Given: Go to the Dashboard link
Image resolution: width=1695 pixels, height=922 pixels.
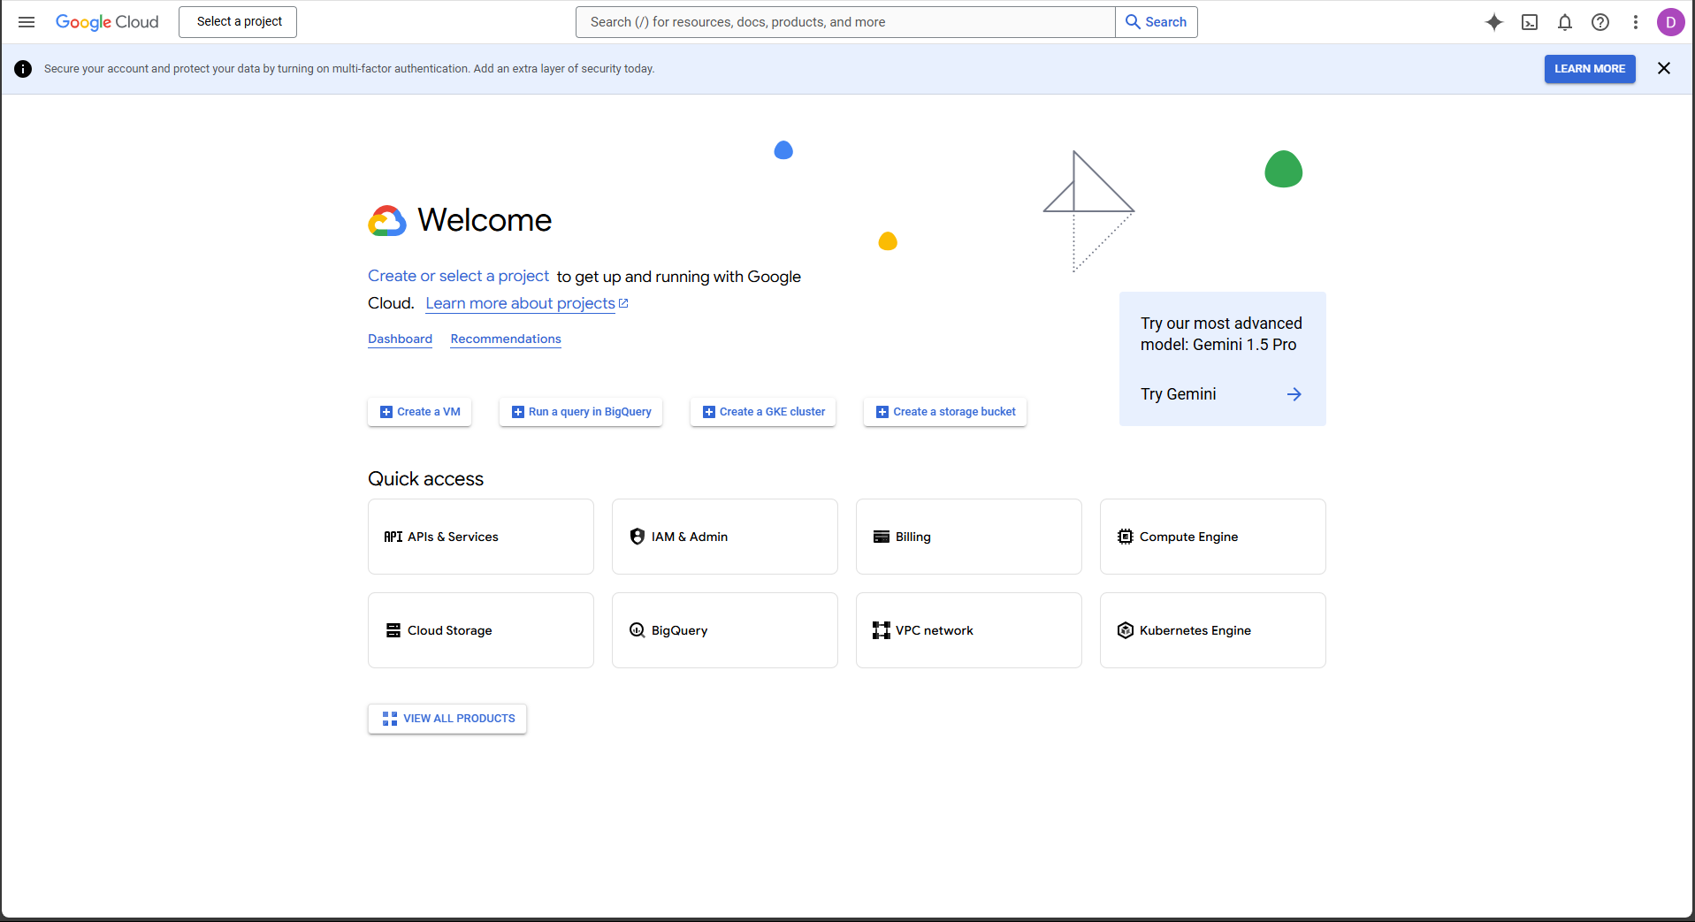Looking at the screenshot, I should click(400, 339).
